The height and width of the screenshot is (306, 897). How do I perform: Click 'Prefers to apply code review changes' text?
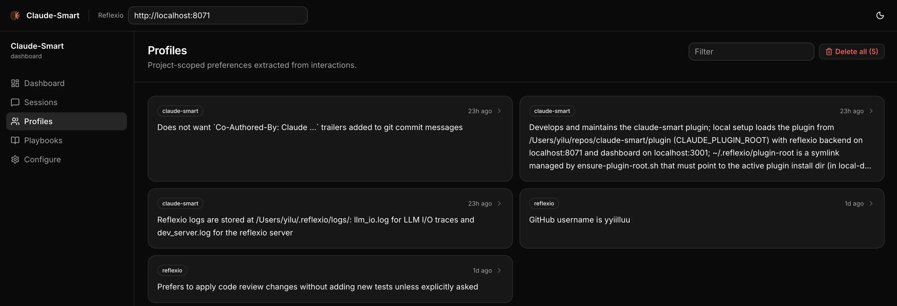[318, 287]
